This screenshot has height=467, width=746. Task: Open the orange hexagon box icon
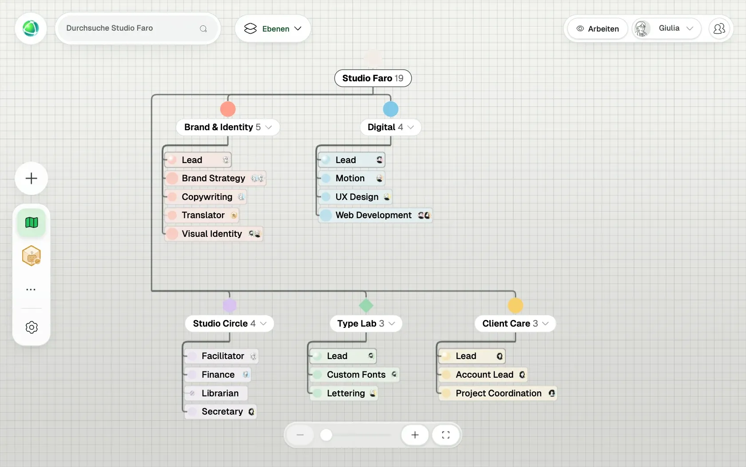coord(32,256)
